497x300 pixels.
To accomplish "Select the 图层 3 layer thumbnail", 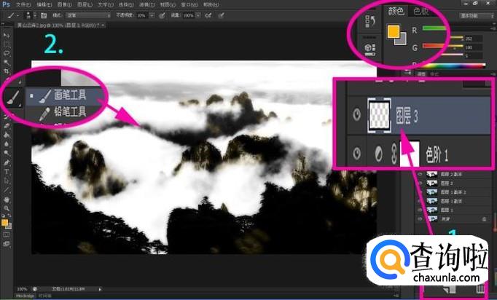I will 379,115.
